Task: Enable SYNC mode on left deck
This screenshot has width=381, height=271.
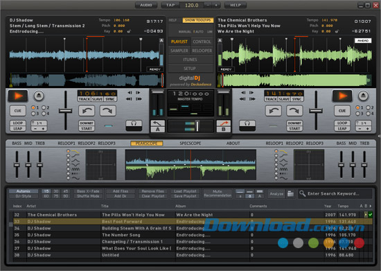Action: pyautogui.click(x=110, y=99)
